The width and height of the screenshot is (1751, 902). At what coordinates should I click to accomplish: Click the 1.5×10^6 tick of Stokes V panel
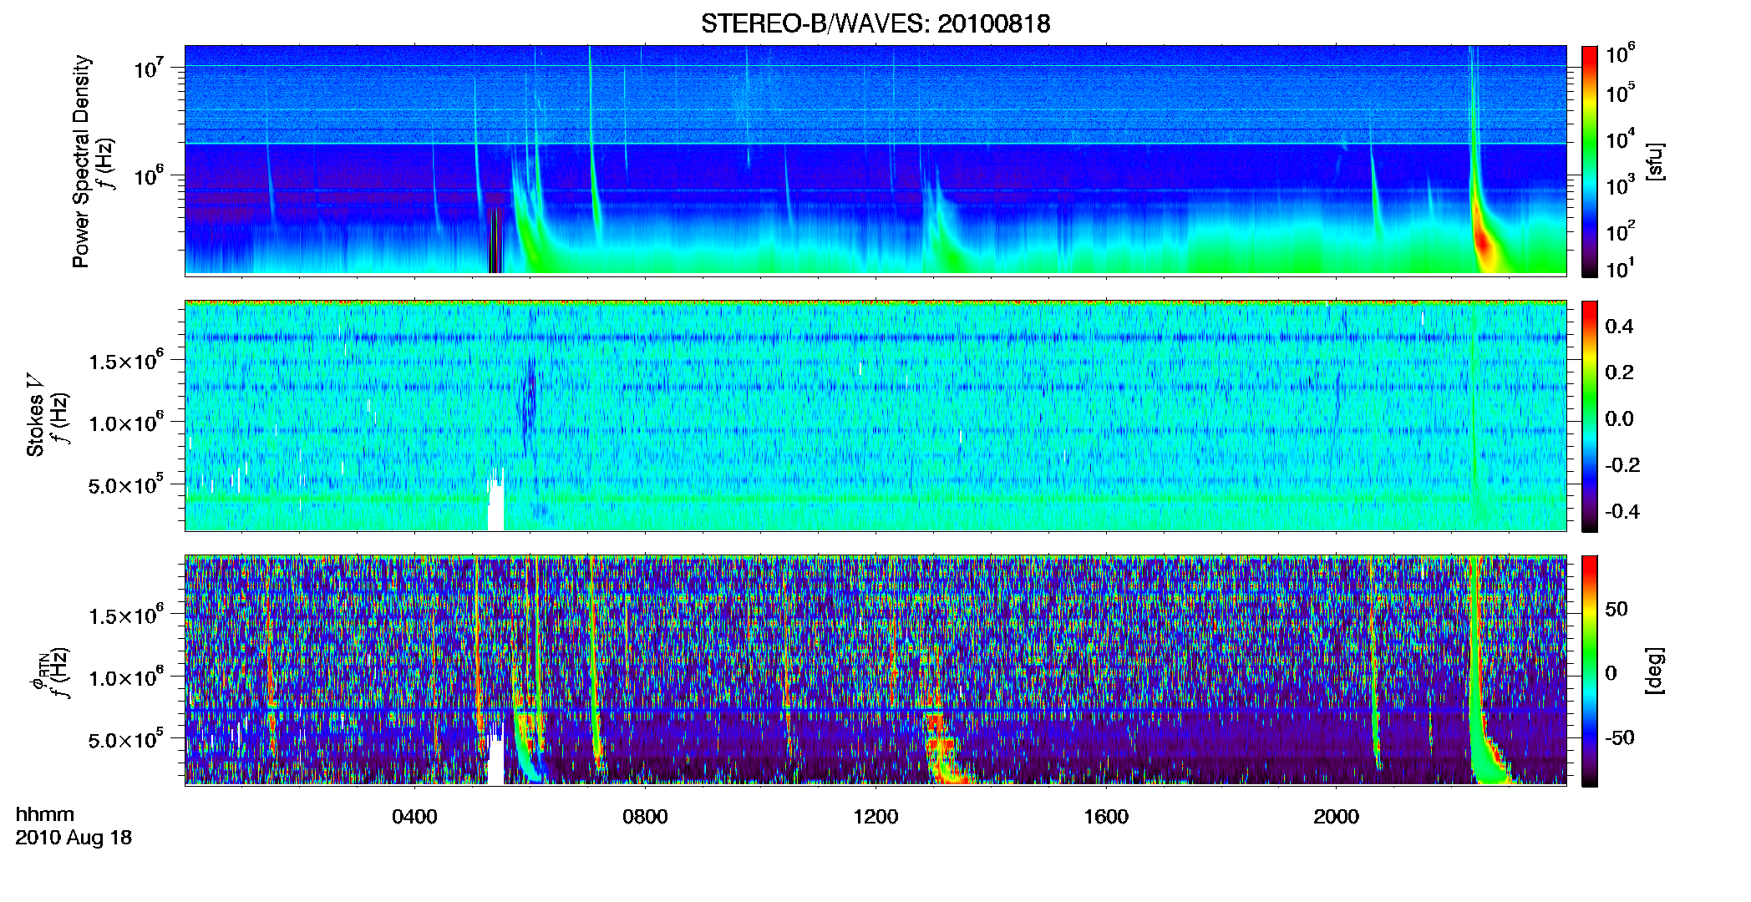point(126,360)
